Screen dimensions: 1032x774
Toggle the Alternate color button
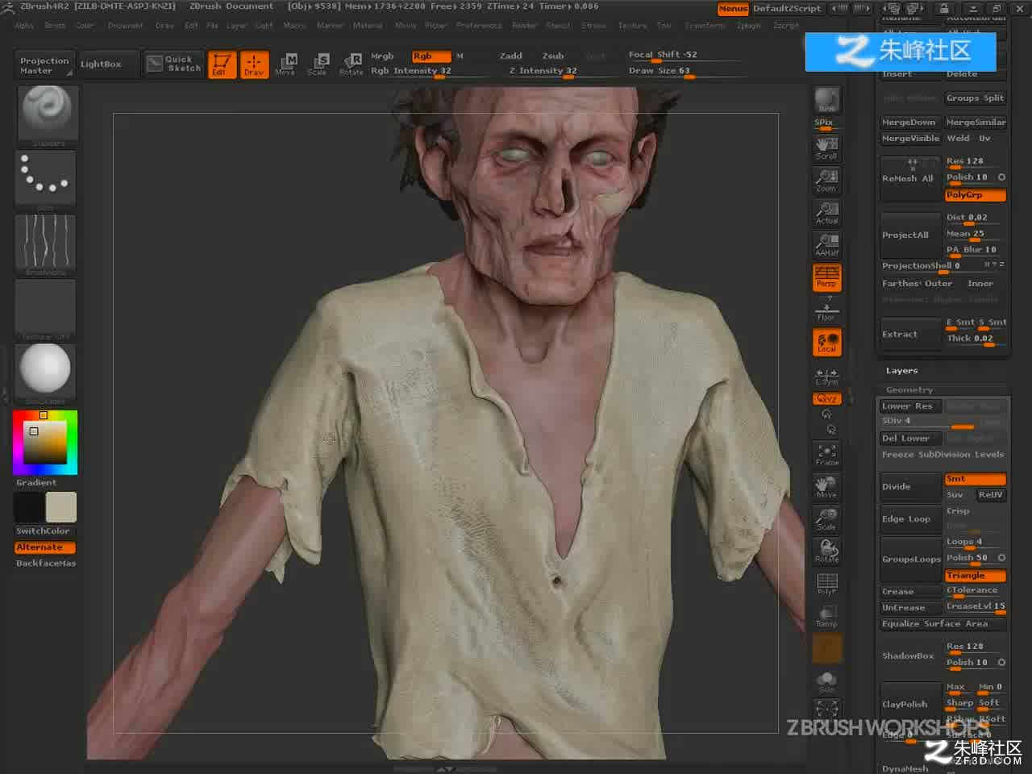45,547
